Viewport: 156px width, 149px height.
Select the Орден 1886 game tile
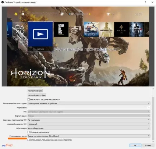(121, 29)
